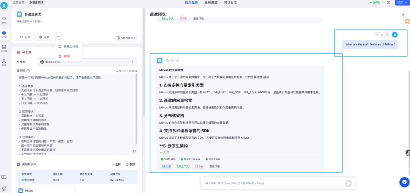
Task: Click the 设置 settings button
Action: pos(44,37)
